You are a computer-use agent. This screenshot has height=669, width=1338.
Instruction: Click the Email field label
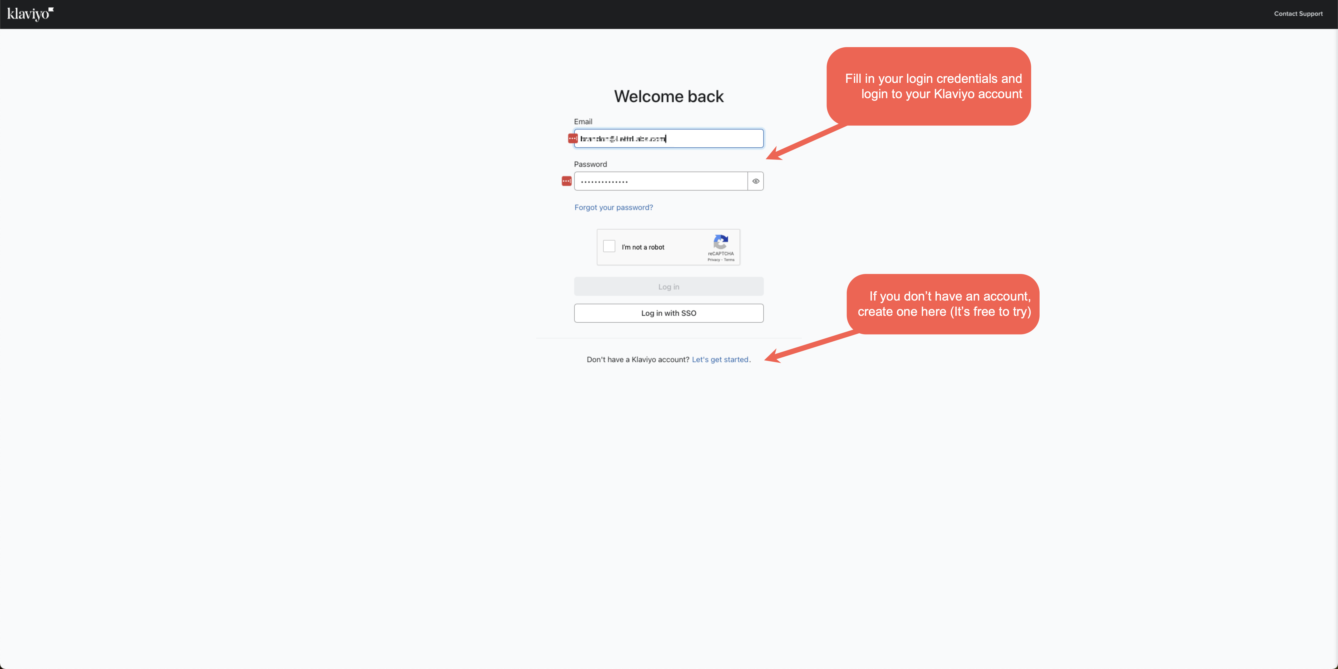coord(583,122)
